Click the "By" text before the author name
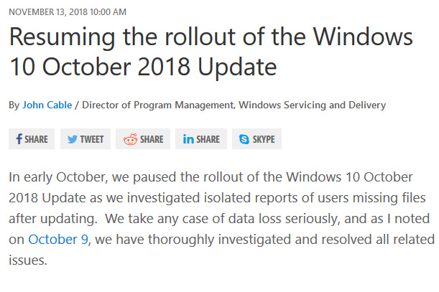Viewport: 439px width, 292px height. [x=14, y=105]
